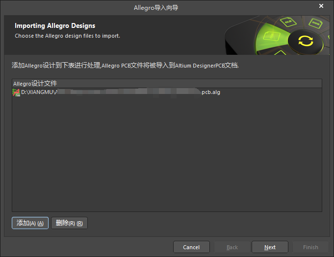Click the 删除(R) remove file button
Image resolution: width=334 pixels, height=257 pixels.
click(69, 223)
